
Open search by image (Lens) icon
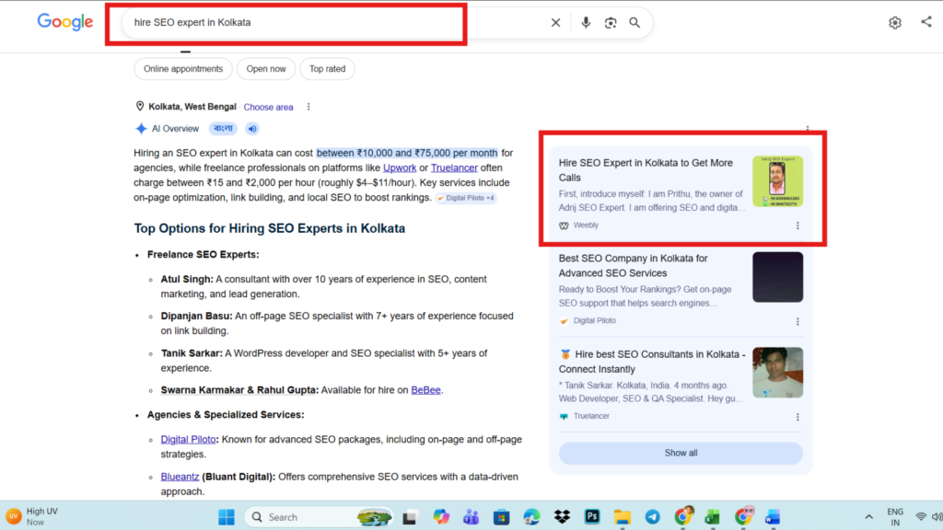point(611,23)
